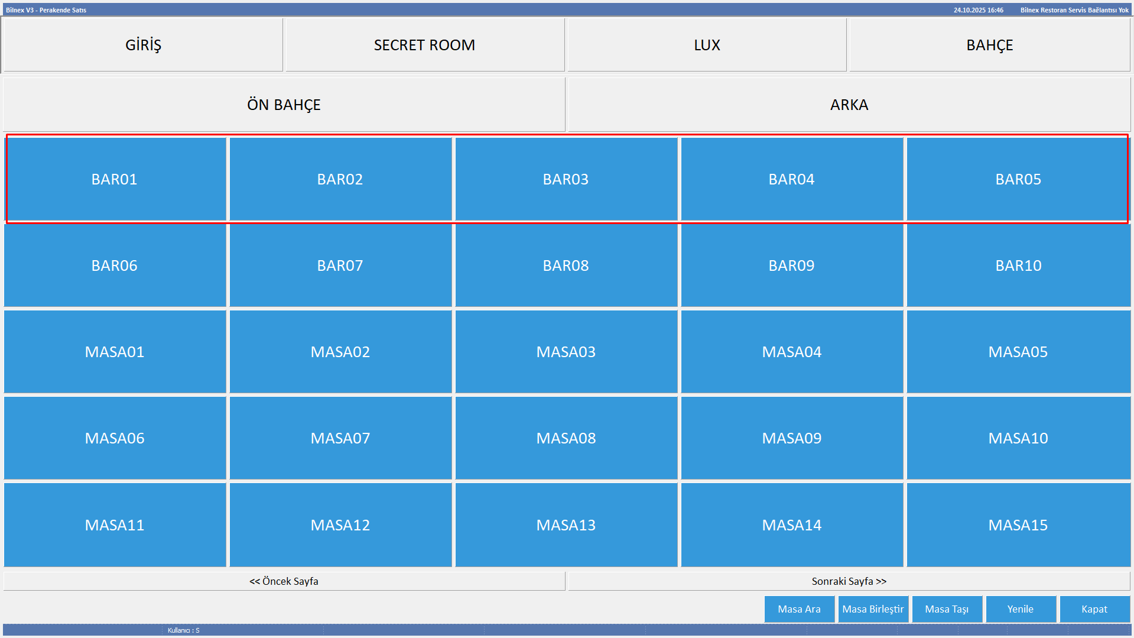Screen dimensions: 1134x638
Task: Select the MASA15 table
Action: (x=1018, y=525)
